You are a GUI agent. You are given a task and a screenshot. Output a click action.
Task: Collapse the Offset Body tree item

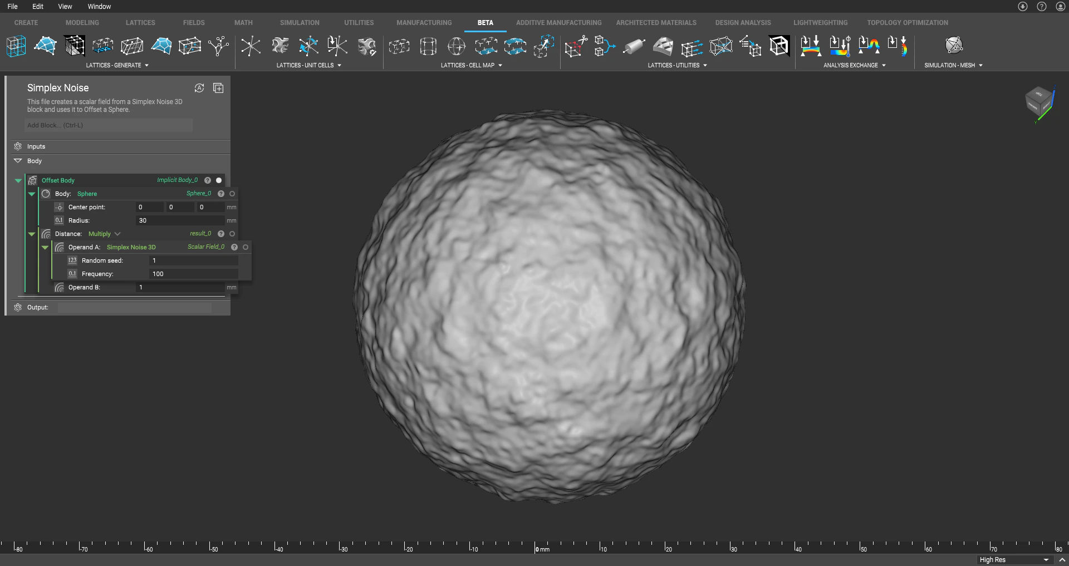coord(18,180)
